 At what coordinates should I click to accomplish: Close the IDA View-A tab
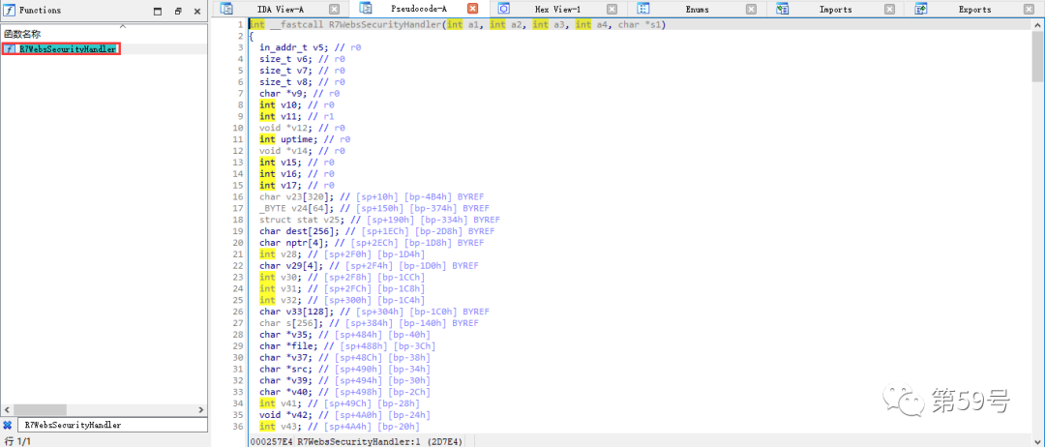[334, 10]
